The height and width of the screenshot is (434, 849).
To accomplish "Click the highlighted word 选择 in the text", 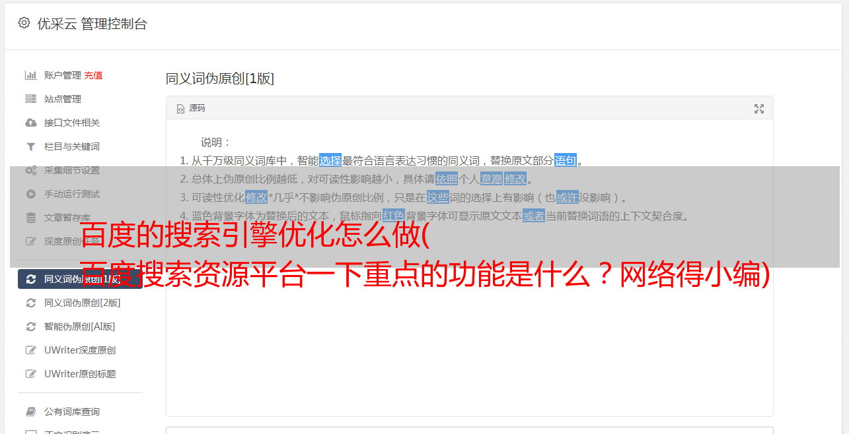I will [330, 160].
